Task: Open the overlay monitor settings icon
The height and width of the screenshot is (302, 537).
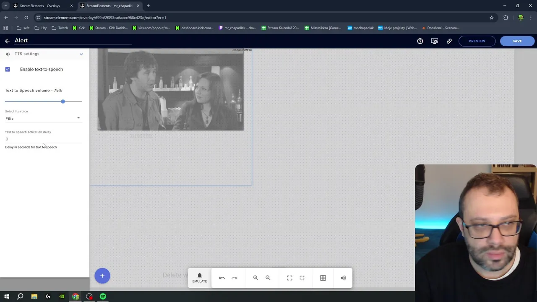Action: click(435, 41)
